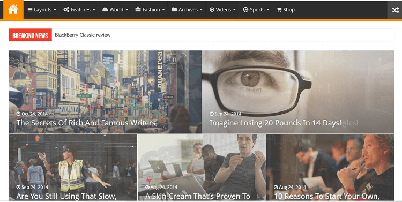402x202 pixels.
Task: Click the hamburger icon beside Layouts
Action: pos(30,10)
